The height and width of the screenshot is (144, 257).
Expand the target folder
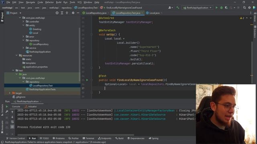pos(10,93)
